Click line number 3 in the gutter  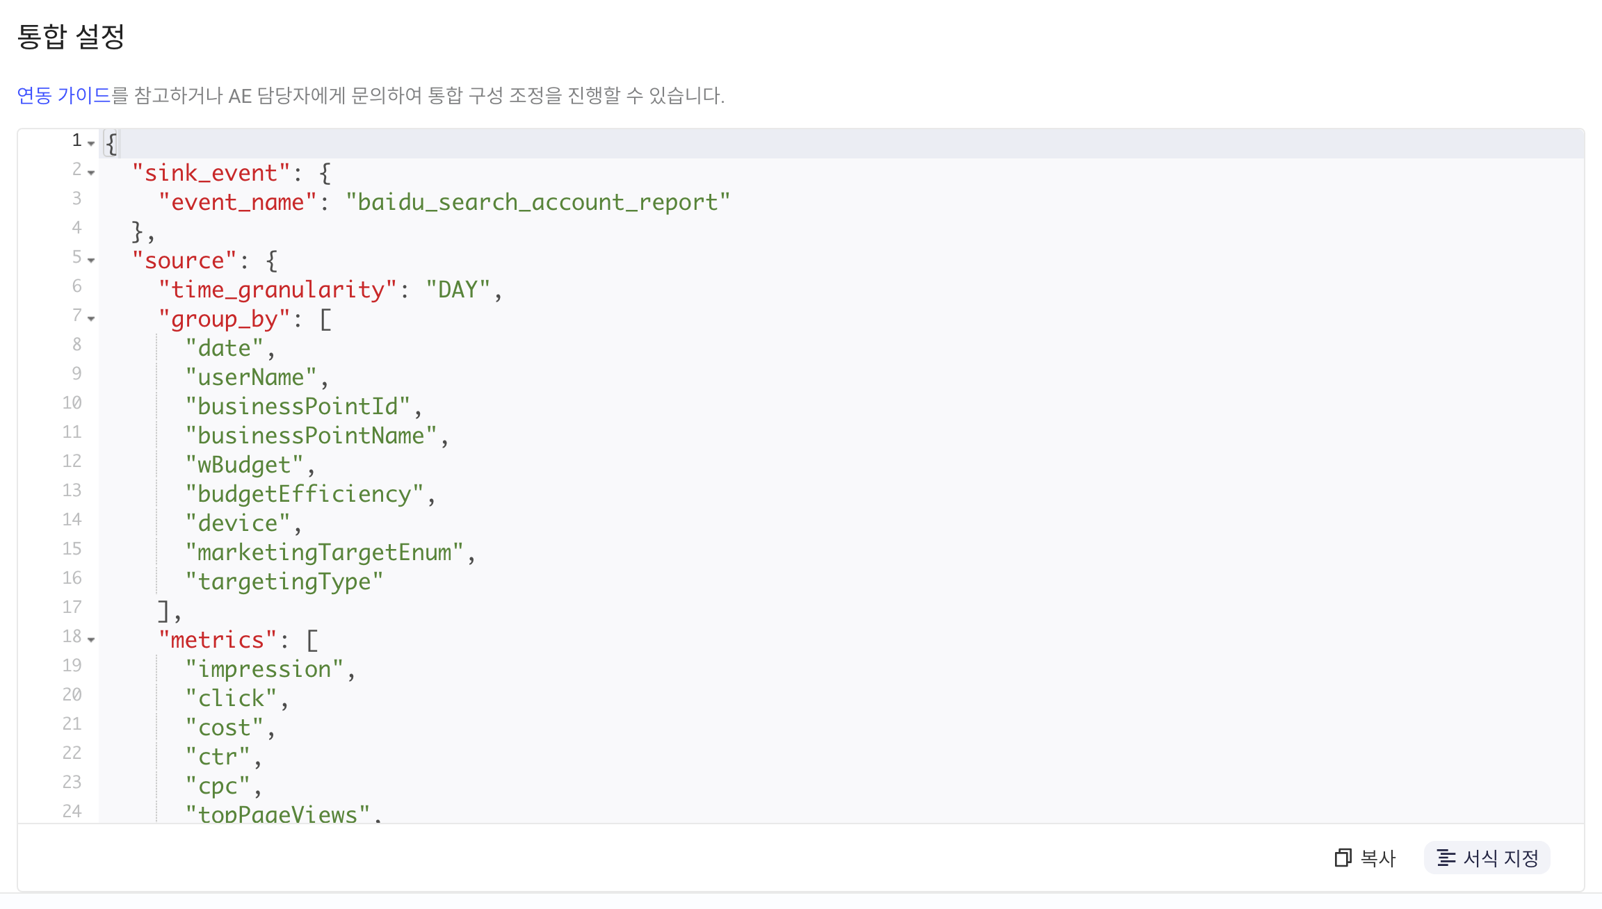(x=76, y=198)
